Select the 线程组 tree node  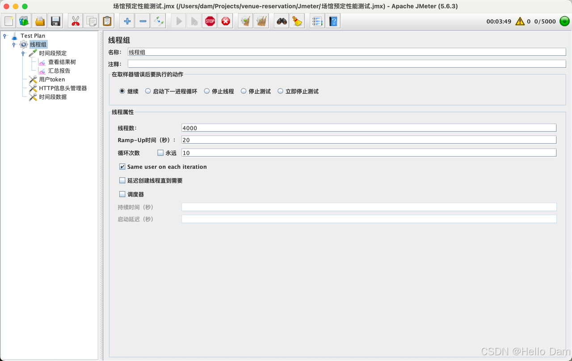click(x=38, y=44)
